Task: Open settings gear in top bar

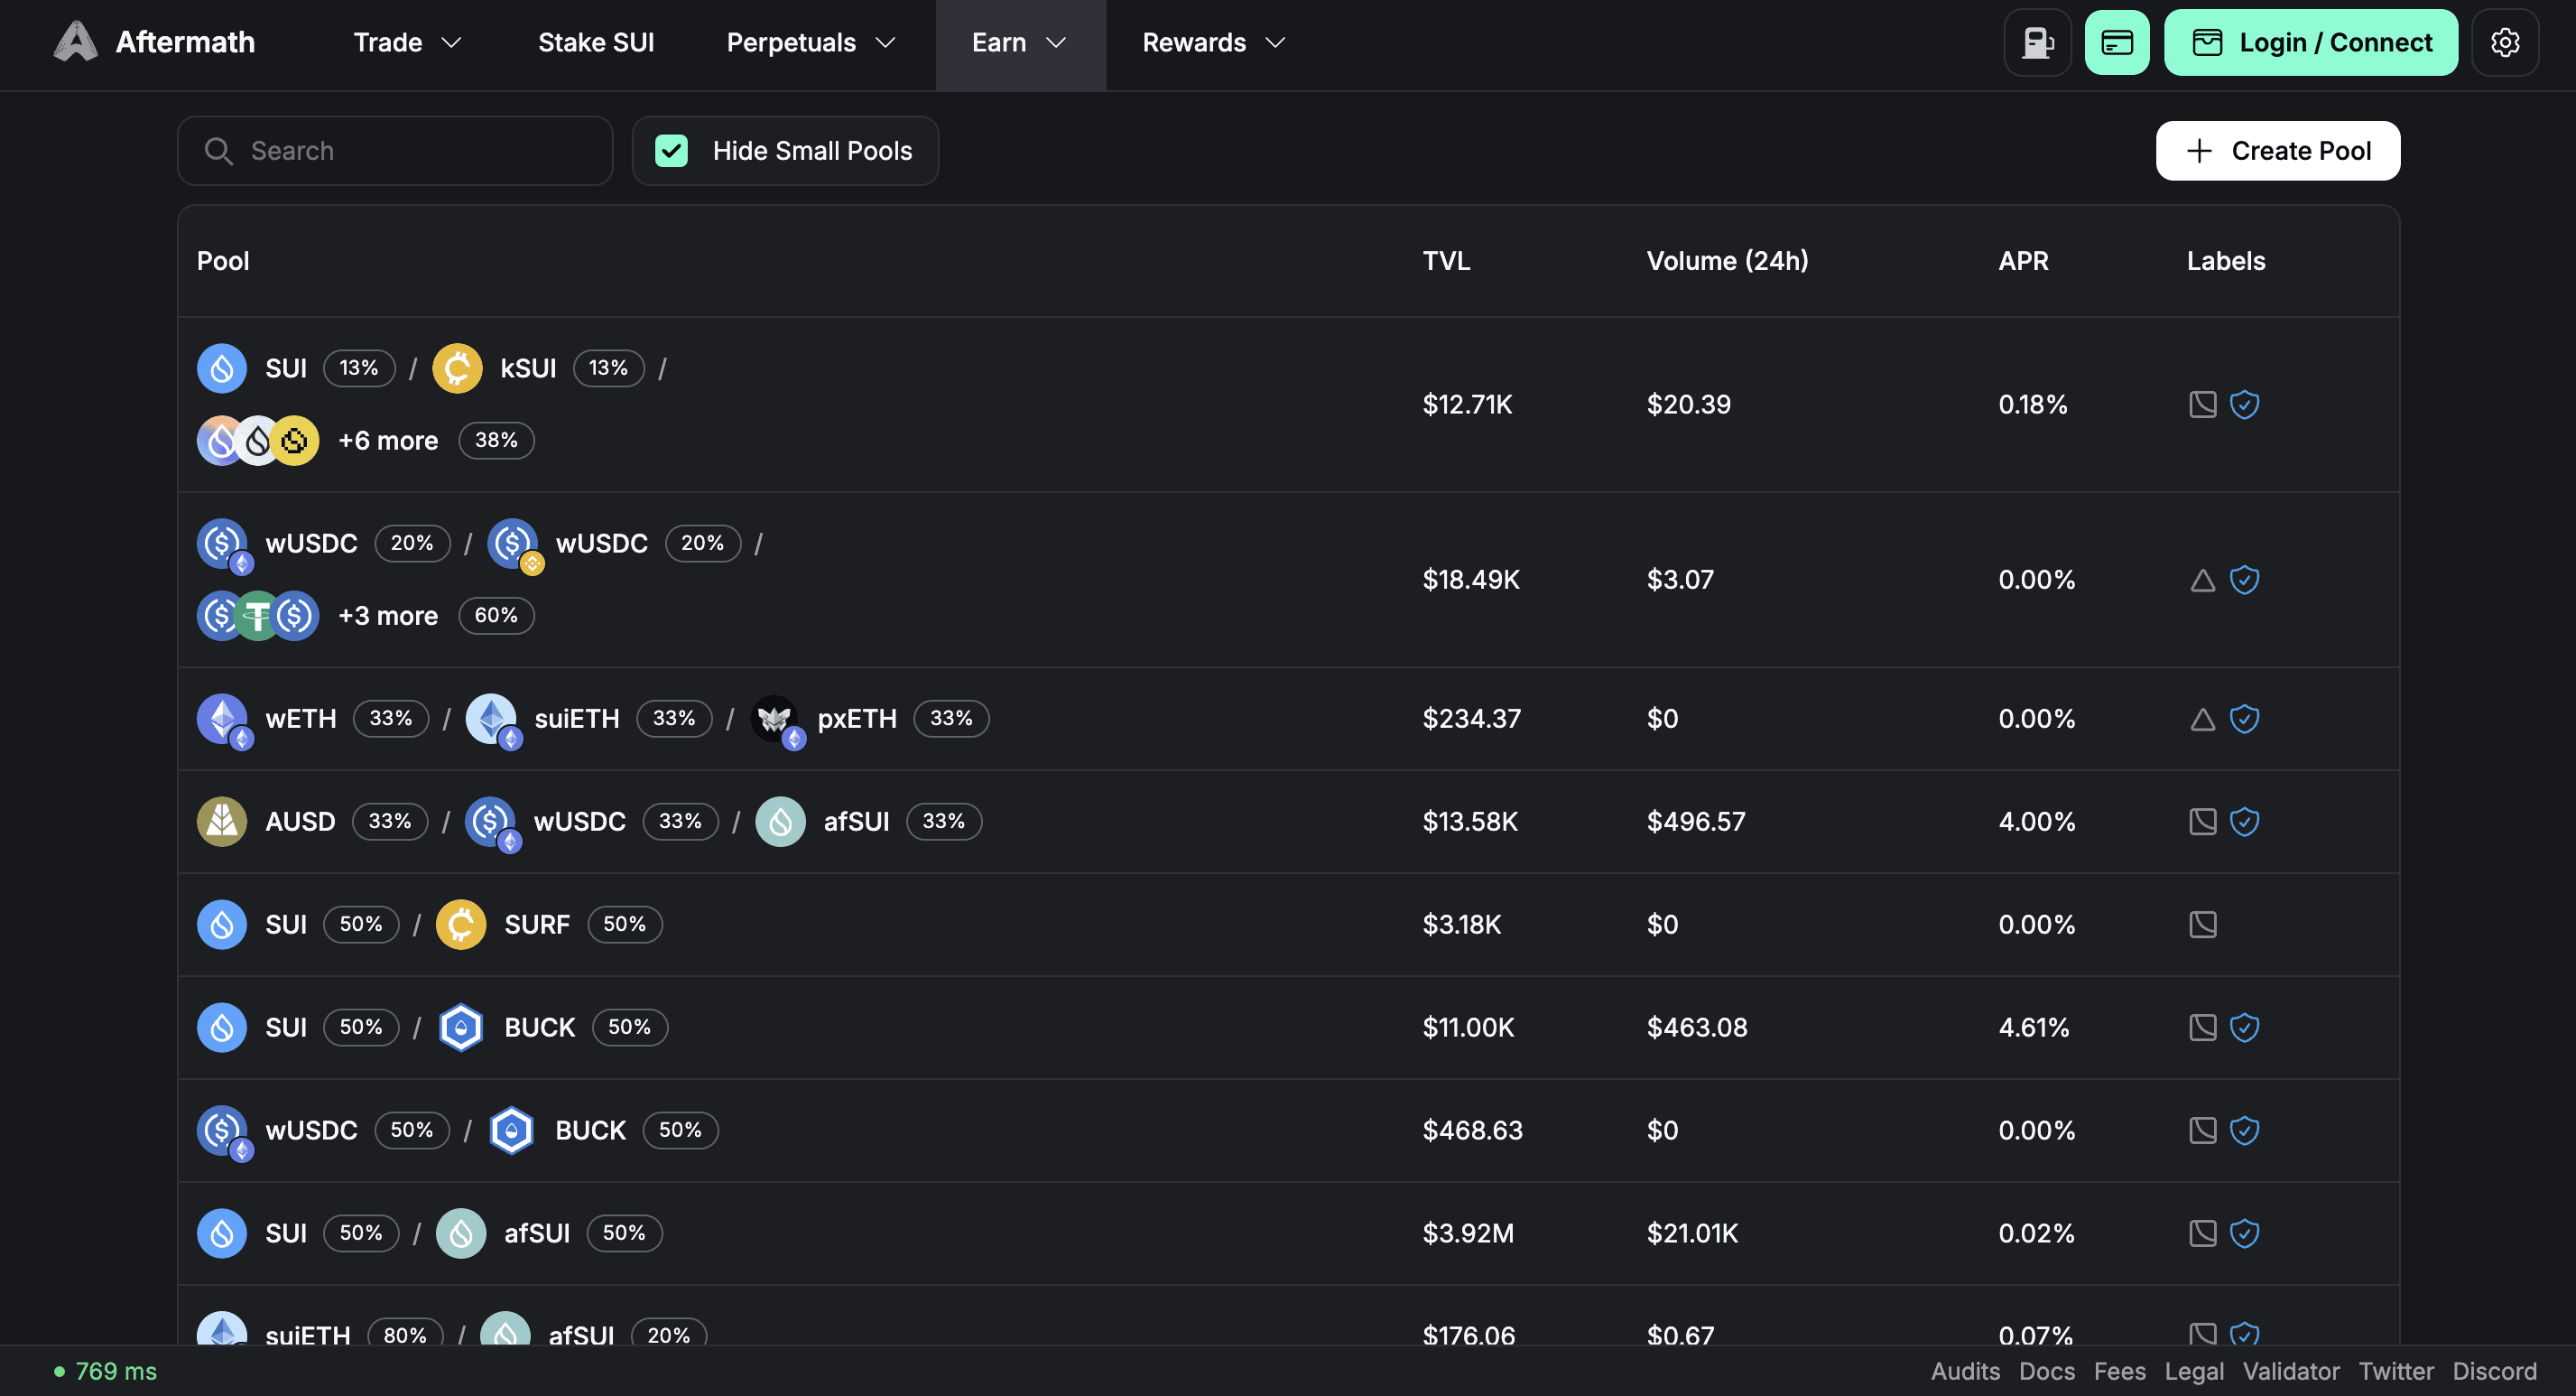Action: [2505, 42]
